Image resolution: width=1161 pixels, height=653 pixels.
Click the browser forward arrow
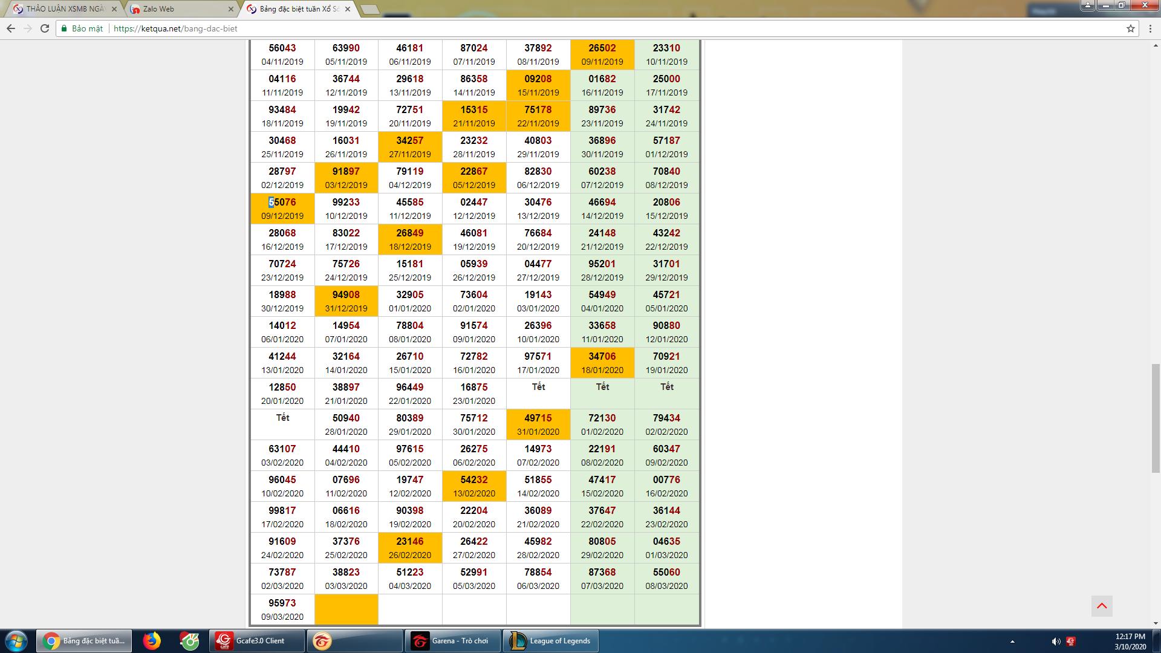[x=28, y=28]
